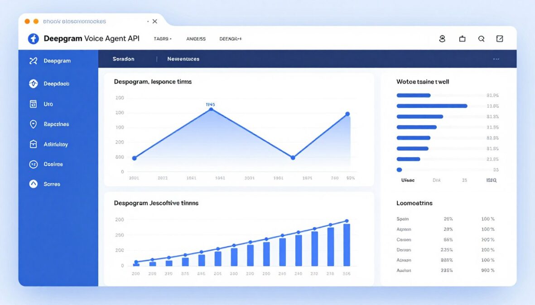The image size is (535, 305).
Task: Click the Osoiree smiley icon in the sidebar
Action: (33, 164)
